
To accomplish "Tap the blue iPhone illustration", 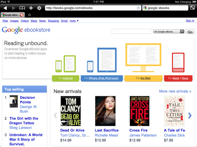I will pyautogui.click(x=90, y=66).
